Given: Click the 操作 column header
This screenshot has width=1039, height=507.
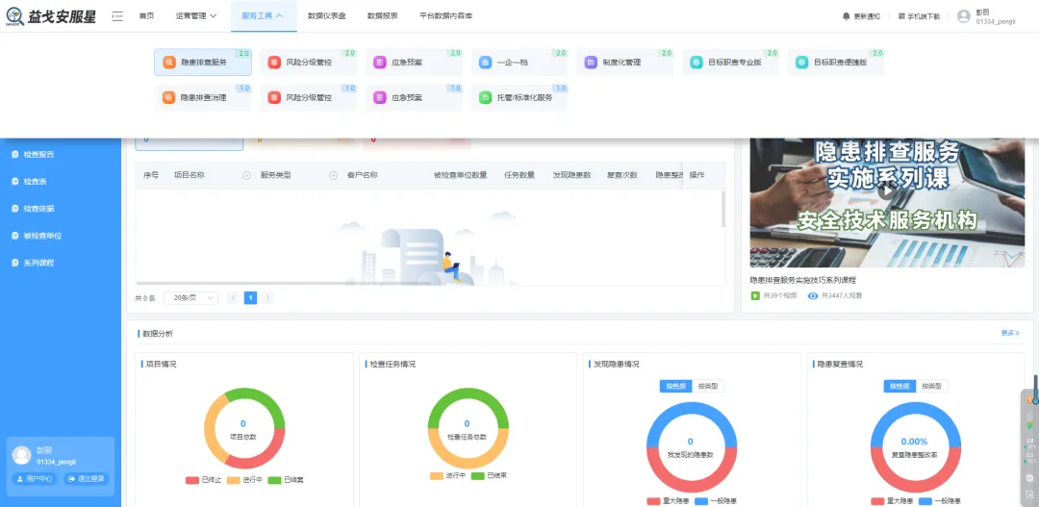Looking at the screenshot, I should coord(697,176).
